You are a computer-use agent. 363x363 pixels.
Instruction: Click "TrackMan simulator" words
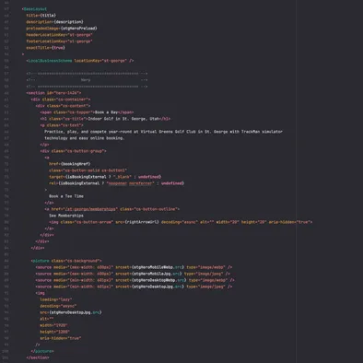coord(262,132)
